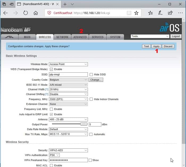Check the Hide SSID checkbox
Viewport: 186px width, 167px height.
tap(91, 74)
